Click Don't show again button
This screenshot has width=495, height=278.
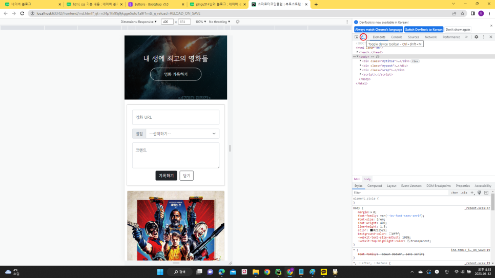coord(458,29)
